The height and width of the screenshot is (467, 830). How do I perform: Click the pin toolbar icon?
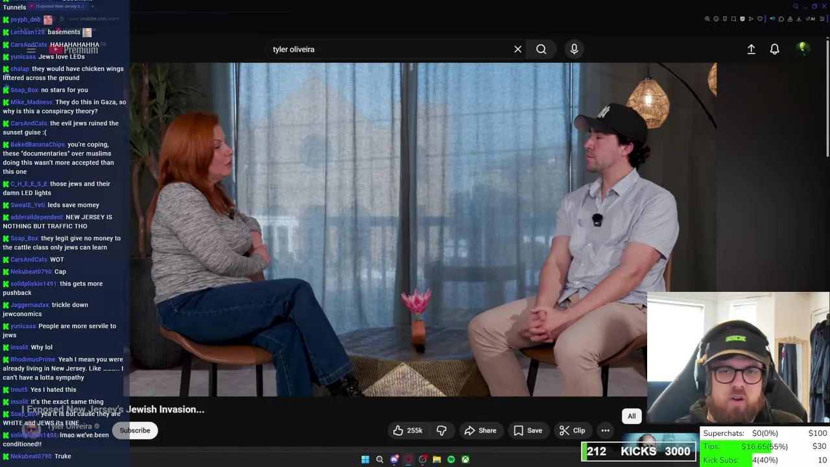725,19
